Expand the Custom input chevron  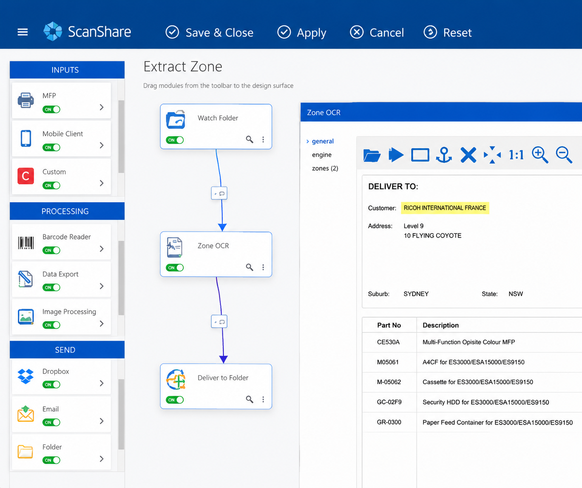pos(102,183)
